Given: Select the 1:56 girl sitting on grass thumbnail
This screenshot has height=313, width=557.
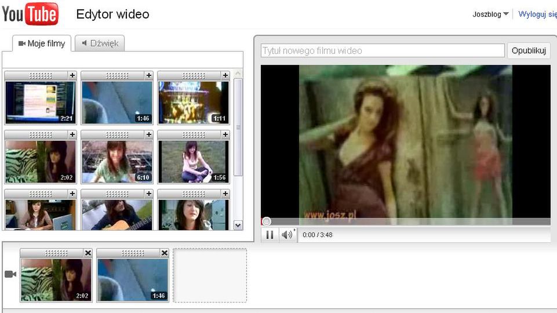Looking at the screenshot, I should (193, 162).
